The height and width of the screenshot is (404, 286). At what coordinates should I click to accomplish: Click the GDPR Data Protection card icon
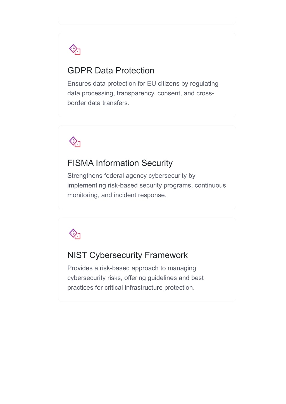[75, 49]
